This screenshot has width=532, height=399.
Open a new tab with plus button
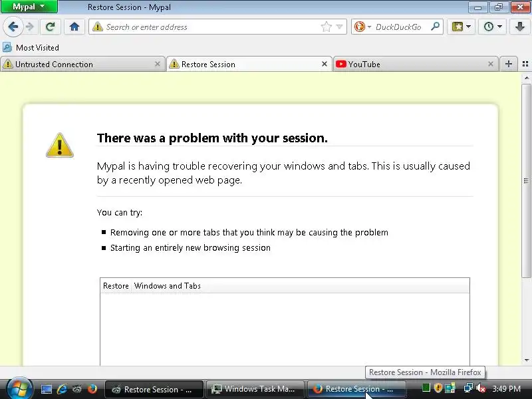point(508,64)
